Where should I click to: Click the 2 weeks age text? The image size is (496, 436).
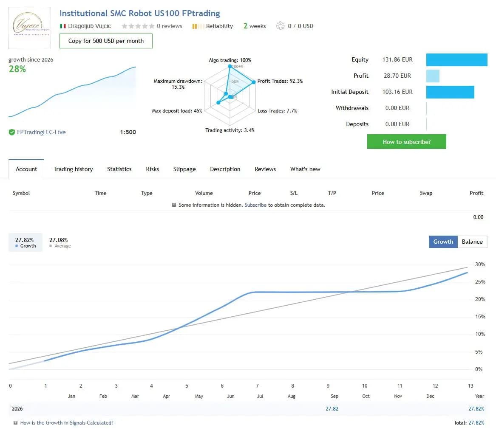tap(255, 26)
